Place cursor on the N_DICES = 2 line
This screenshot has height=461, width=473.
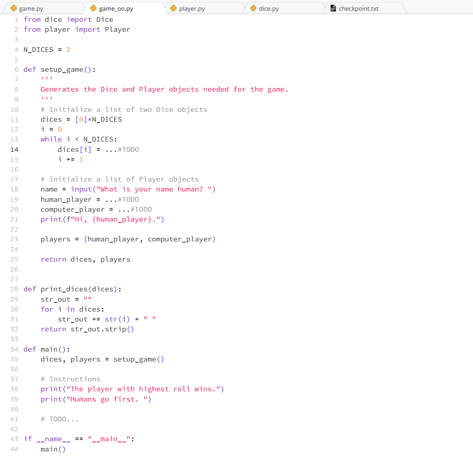click(46, 49)
